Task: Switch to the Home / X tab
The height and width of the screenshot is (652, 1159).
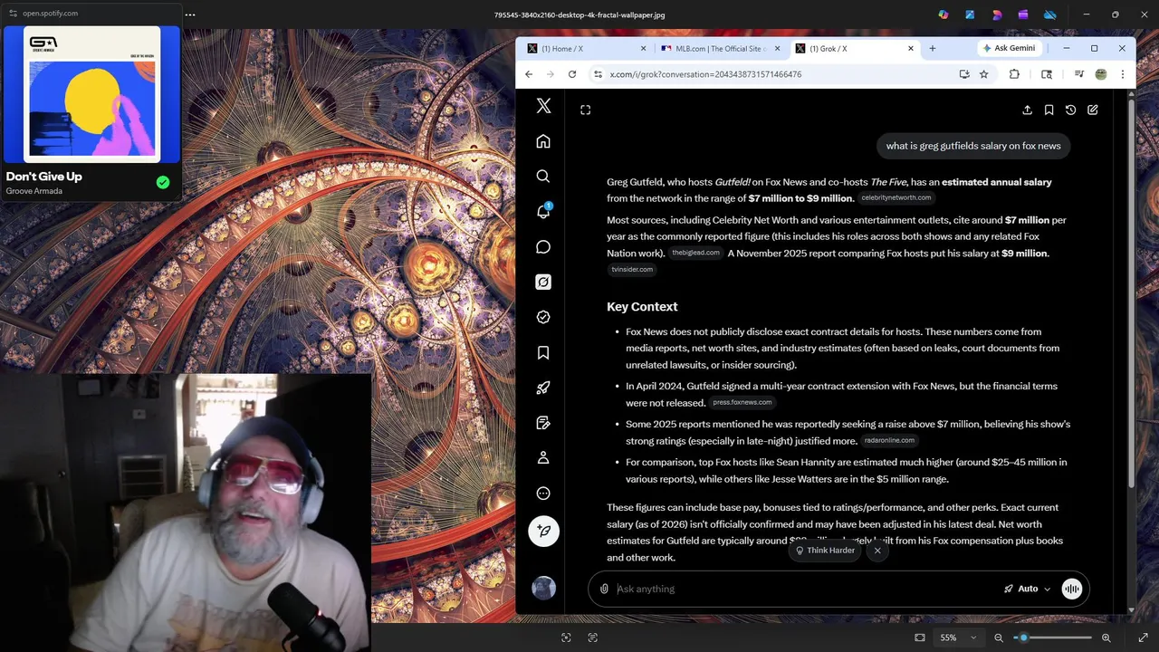Action: click(x=586, y=48)
